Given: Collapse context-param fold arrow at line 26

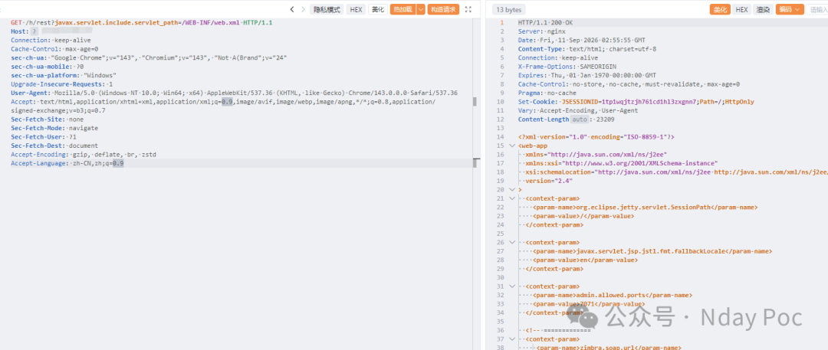Looking at the screenshot, I should 511,242.
